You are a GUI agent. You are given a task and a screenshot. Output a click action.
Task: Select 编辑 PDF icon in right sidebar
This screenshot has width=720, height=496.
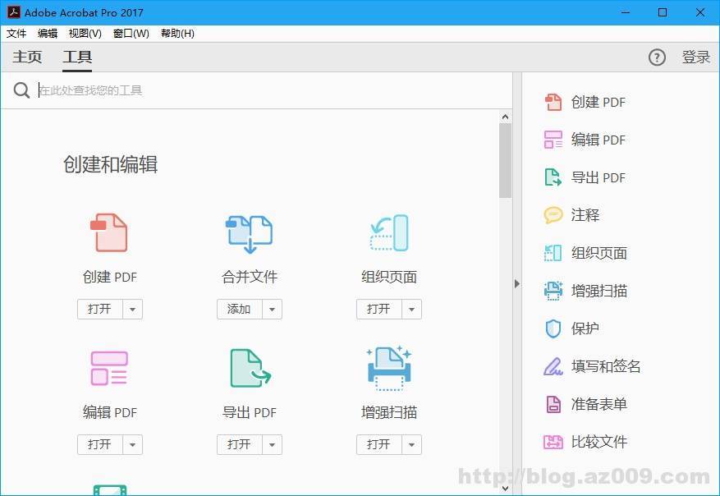(x=553, y=140)
